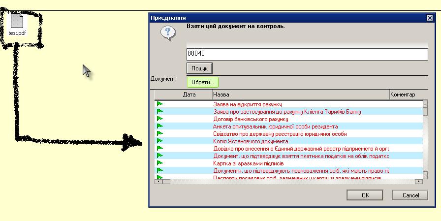441x221 pixels.
Task: Click green flag next to Заява на відкриття рахунку
Action: [x=160, y=104]
